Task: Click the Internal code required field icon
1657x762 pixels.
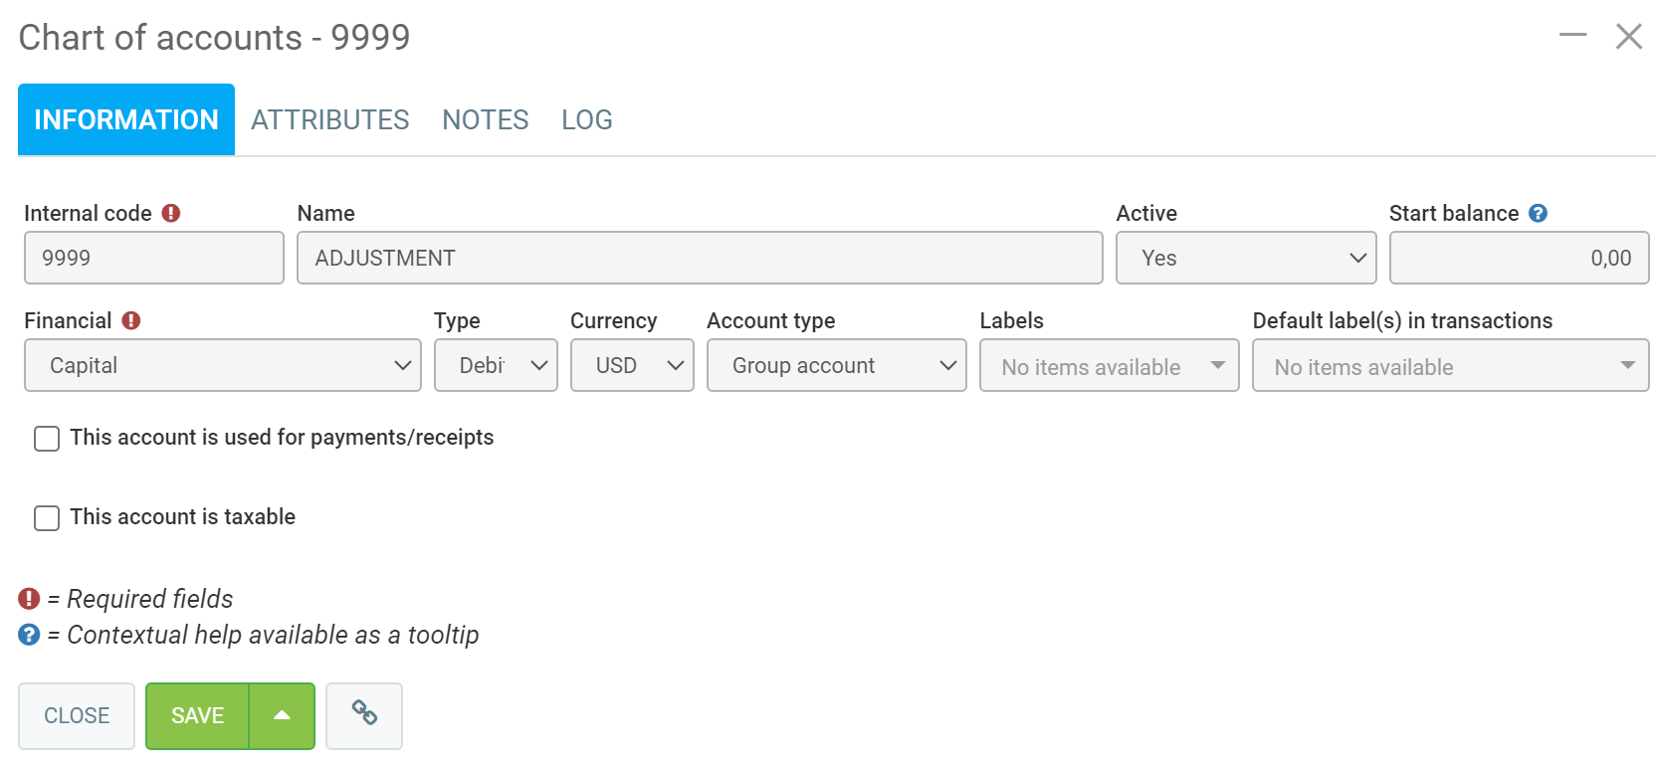Action: [x=171, y=213]
